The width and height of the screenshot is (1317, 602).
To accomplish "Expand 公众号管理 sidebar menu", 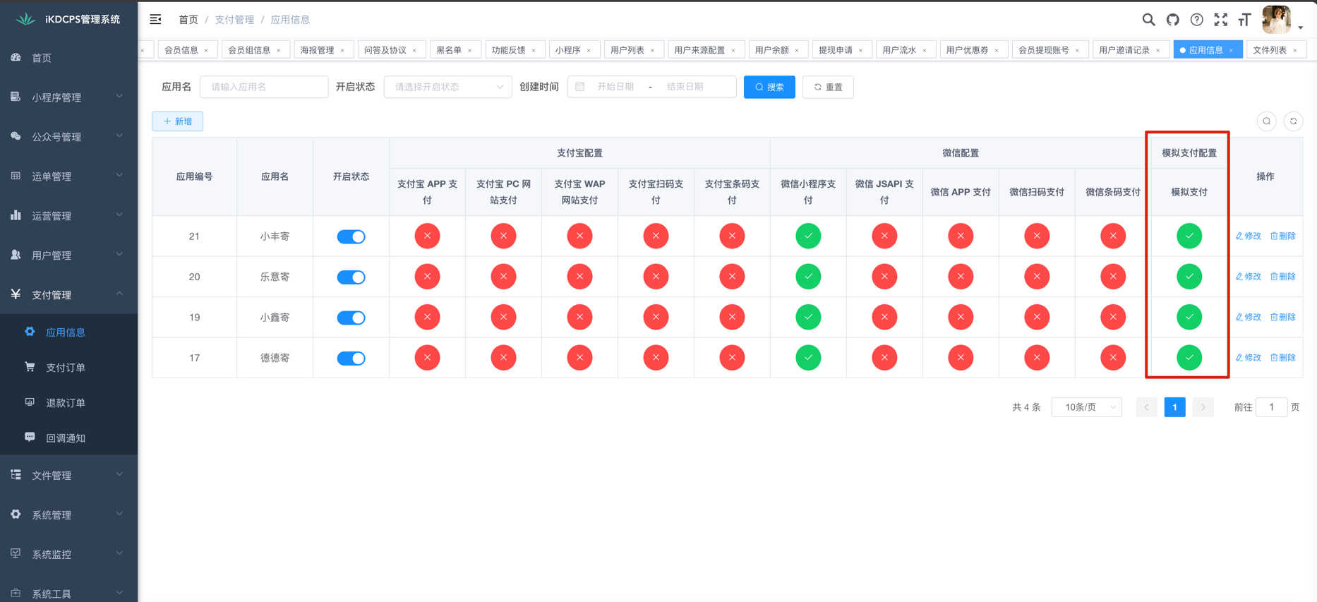I will pos(68,137).
